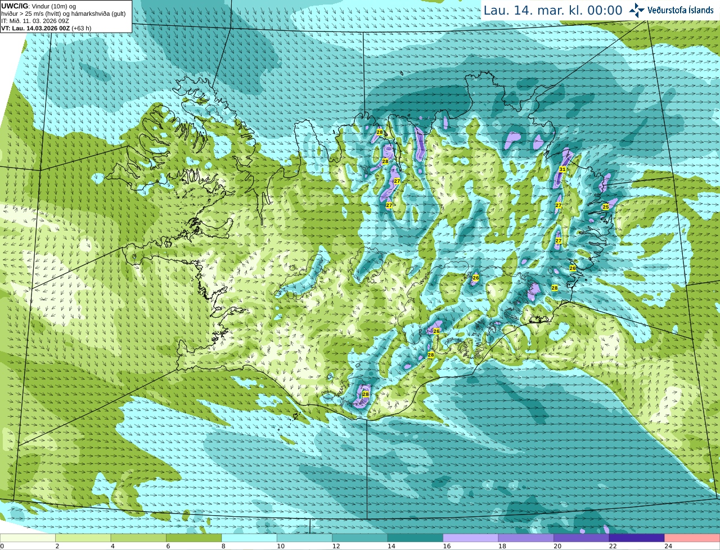Pick the 10–12 m/s turquoise legend swatch
The image size is (720, 550).
pyautogui.click(x=305, y=538)
